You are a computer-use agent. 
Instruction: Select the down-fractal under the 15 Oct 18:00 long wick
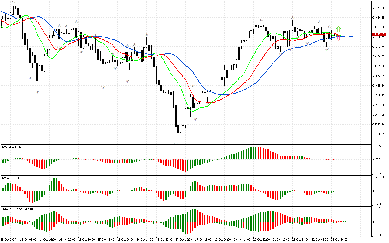point(103,87)
